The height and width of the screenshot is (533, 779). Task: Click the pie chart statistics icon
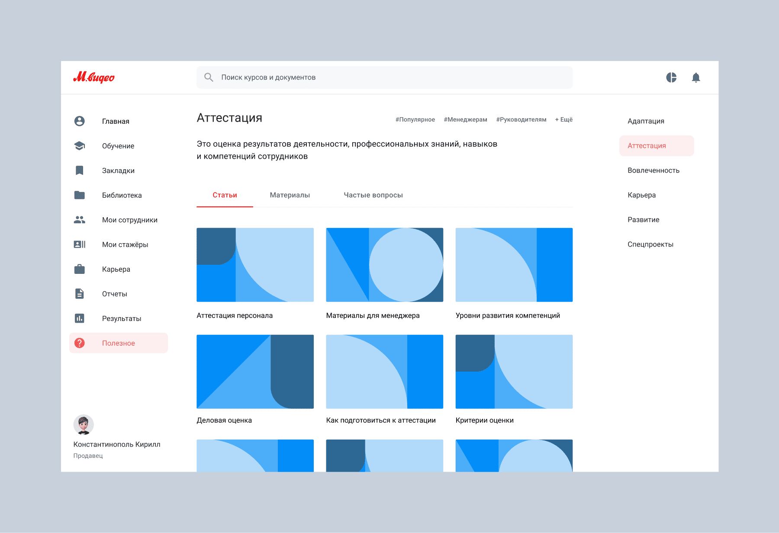pyautogui.click(x=671, y=77)
